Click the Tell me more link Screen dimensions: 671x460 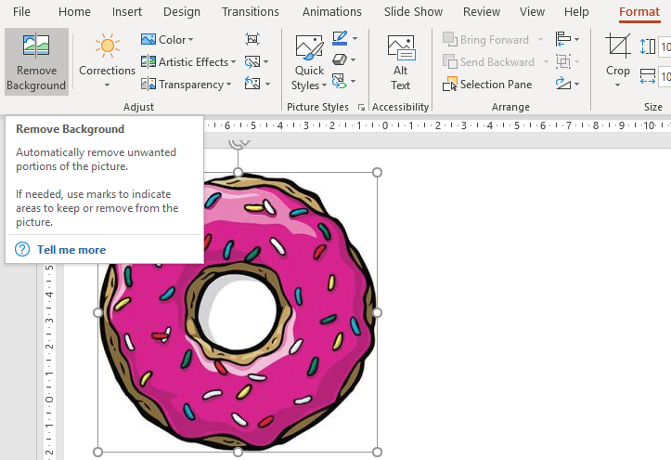point(71,250)
